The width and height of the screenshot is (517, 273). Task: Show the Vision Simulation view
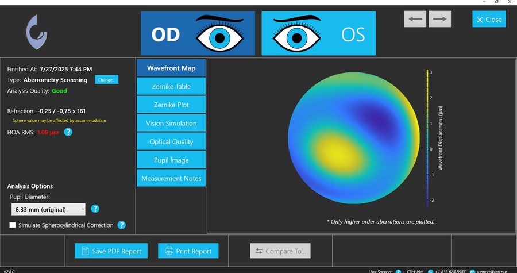171,123
